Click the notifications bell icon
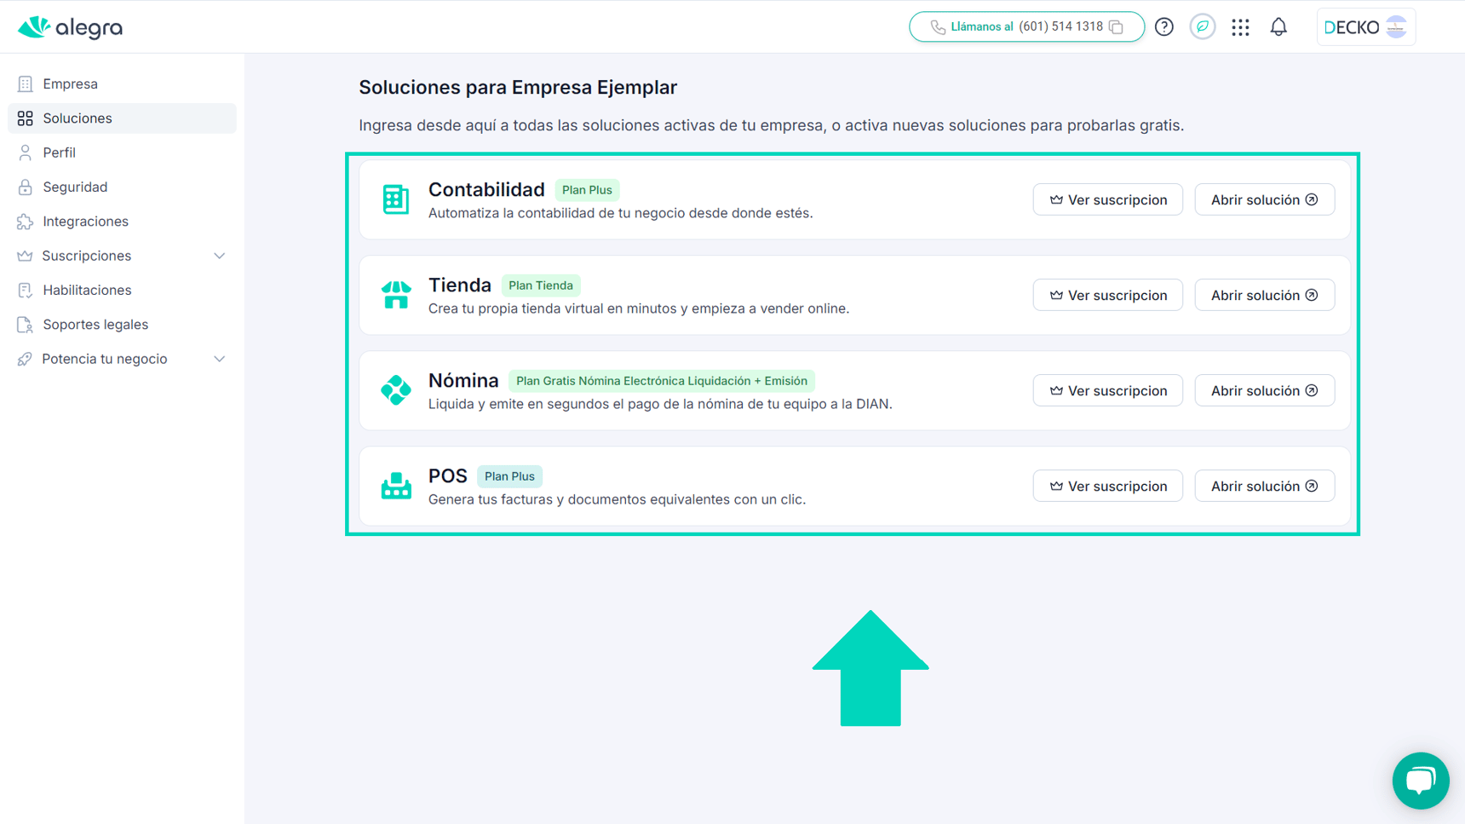This screenshot has width=1465, height=824. click(1278, 26)
